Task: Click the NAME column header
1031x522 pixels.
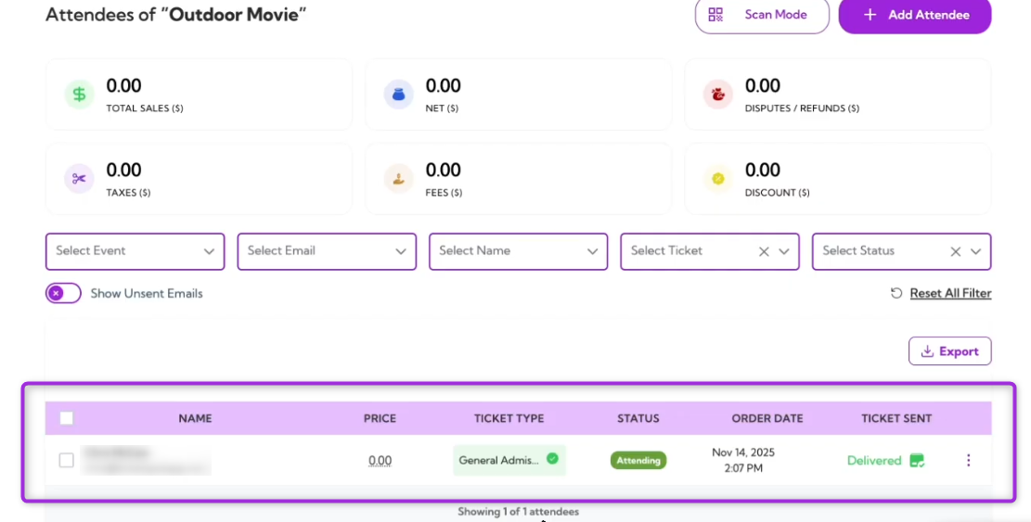Action: coord(195,418)
